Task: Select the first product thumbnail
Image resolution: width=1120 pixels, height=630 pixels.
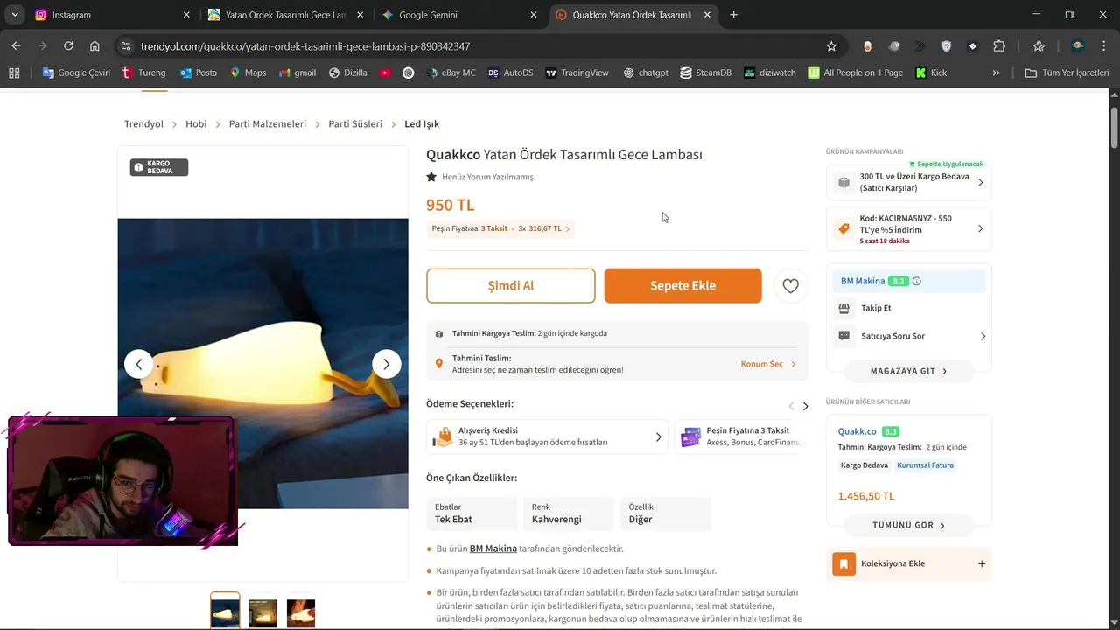Action: point(225,610)
